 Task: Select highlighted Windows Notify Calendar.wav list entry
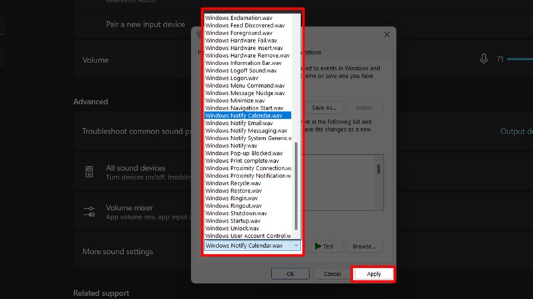pyautogui.click(x=248, y=116)
